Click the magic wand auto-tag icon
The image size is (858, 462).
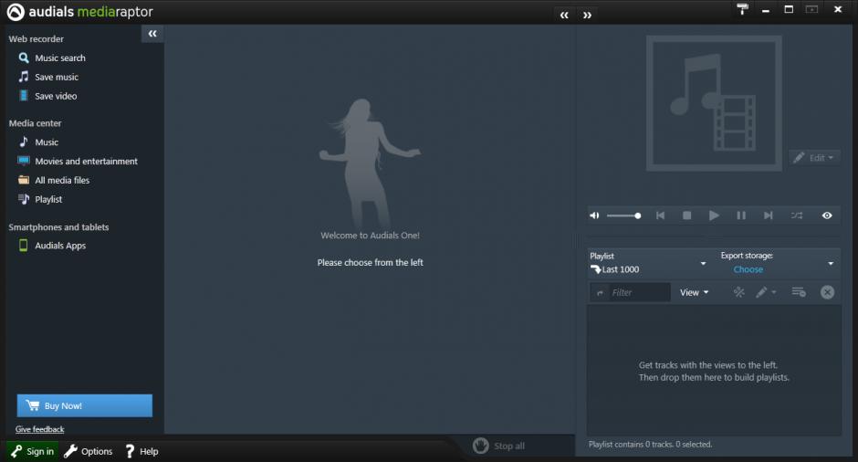[738, 292]
